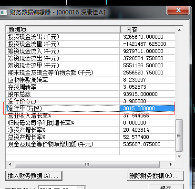
Task: Close the 财务数据编辑器 dialog
Action: coord(178,10)
